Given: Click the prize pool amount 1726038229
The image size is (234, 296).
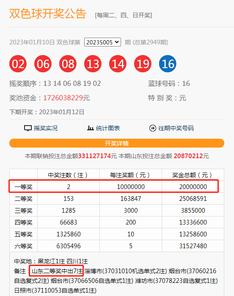Looking at the screenshot, I should pyautogui.click(x=63, y=98).
